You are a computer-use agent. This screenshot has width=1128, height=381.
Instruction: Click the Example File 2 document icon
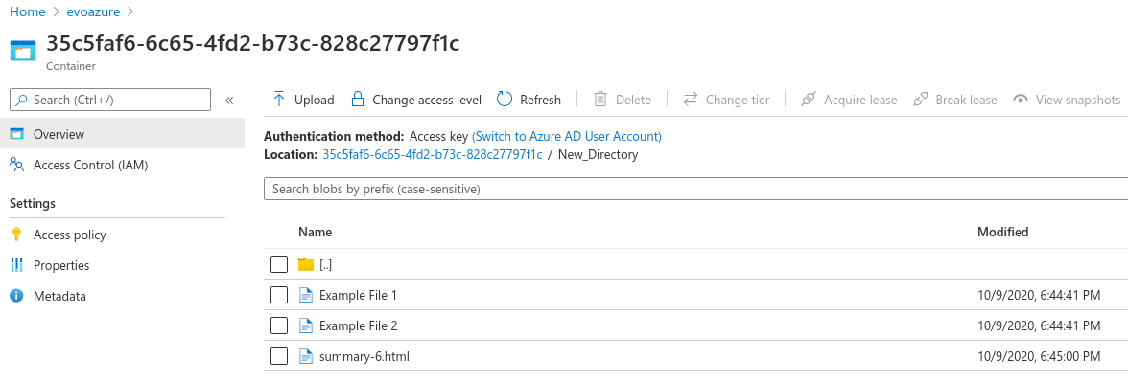tap(306, 325)
